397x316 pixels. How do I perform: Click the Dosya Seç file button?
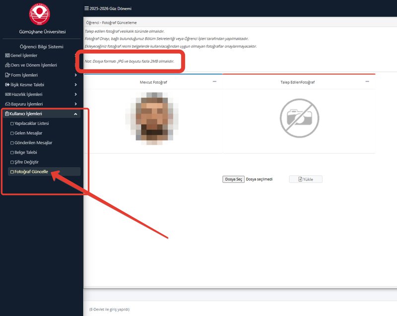tap(233, 179)
